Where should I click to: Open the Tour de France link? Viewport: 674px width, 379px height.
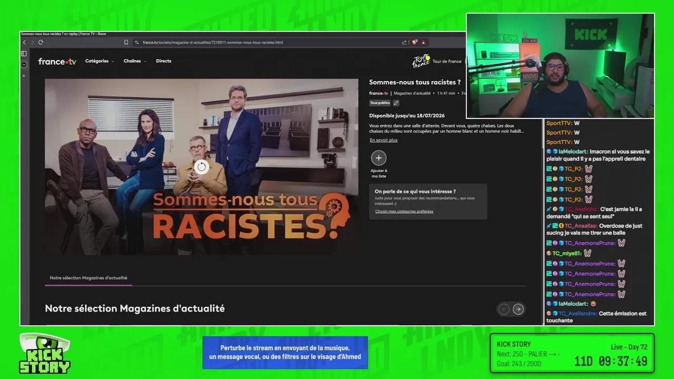coord(447,62)
